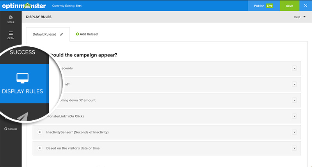
Task: Open the Help dropdown menu
Action: [x=300, y=17]
